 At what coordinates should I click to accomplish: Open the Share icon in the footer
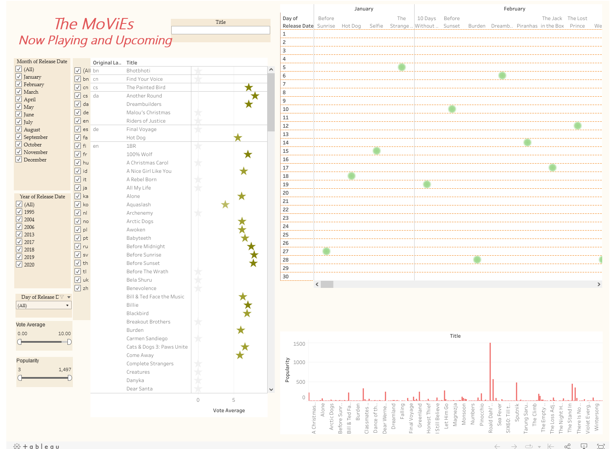567,446
